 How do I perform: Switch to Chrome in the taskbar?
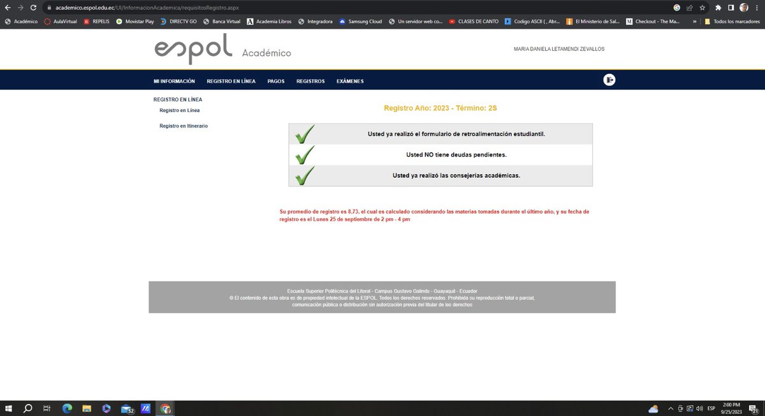click(166, 408)
